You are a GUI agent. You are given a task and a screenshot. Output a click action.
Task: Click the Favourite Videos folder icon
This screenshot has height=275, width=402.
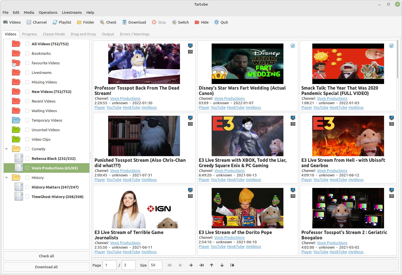coord(16,63)
